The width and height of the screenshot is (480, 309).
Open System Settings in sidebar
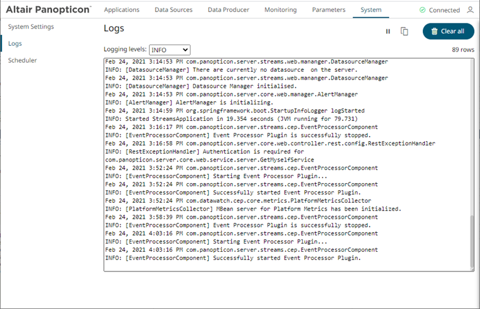click(x=31, y=27)
